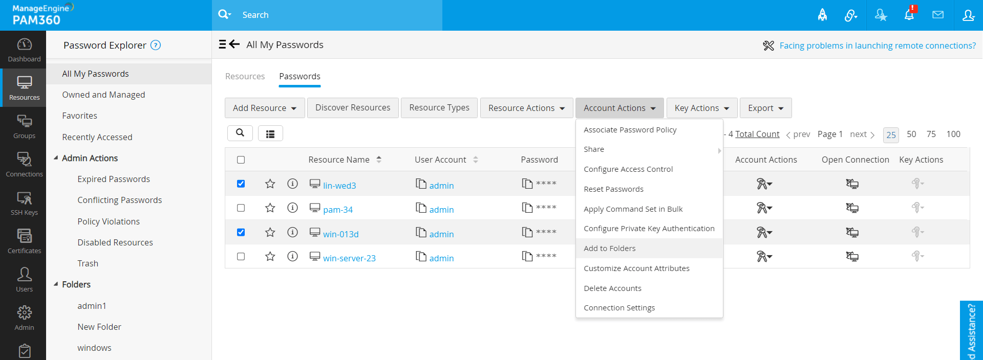Image resolution: width=983 pixels, height=360 pixels.
Task: Open connection icon for win-server-23
Action: point(852,256)
